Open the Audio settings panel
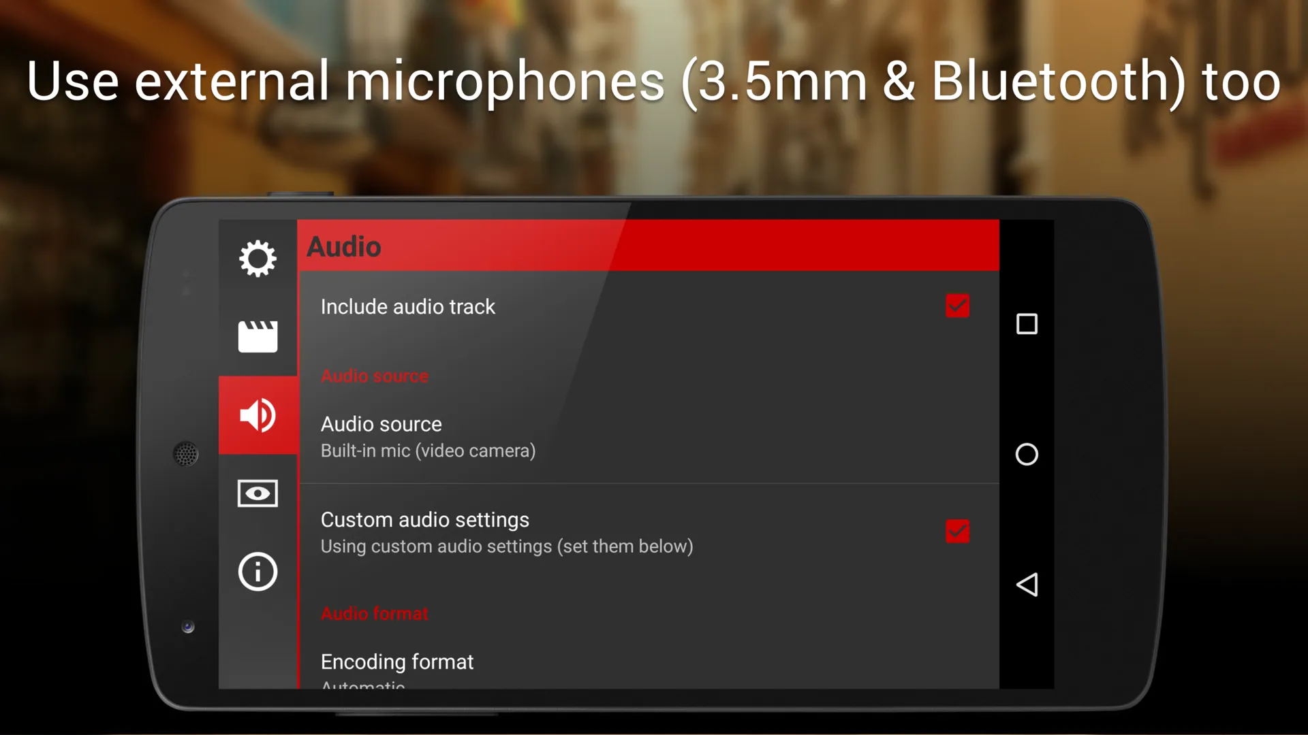The height and width of the screenshot is (735, 1308). tap(258, 414)
